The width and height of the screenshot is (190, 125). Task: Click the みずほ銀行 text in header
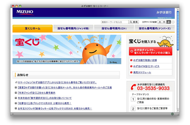pos(164,12)
